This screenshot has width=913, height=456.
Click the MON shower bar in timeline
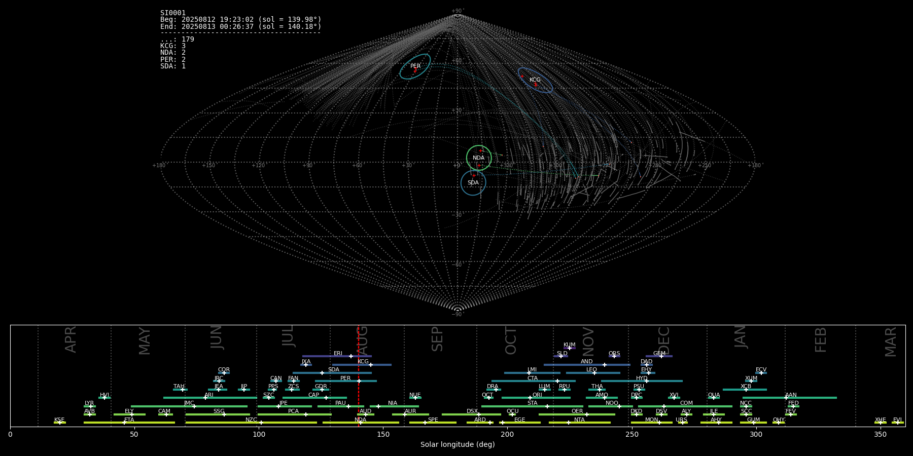point(652,423)
